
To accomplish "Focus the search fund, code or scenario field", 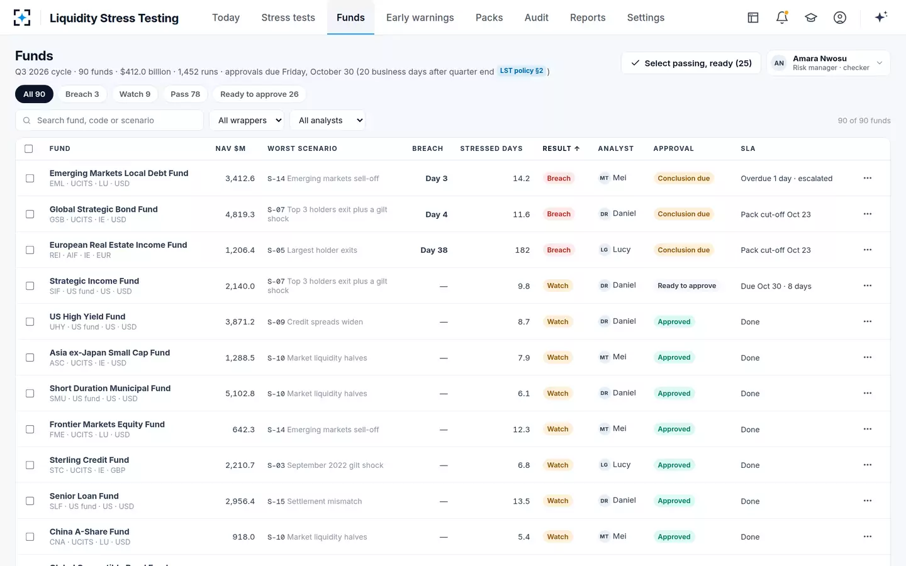I will (109, 120).
